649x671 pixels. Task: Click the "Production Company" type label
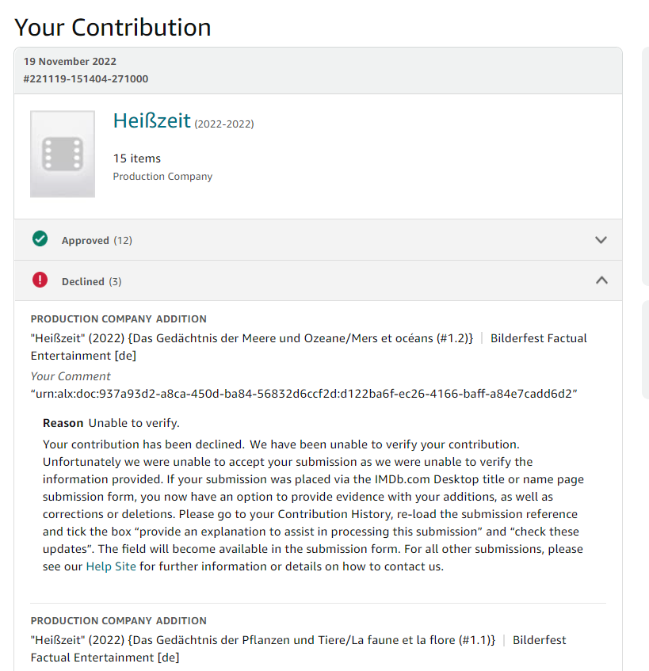click(162, 177)
